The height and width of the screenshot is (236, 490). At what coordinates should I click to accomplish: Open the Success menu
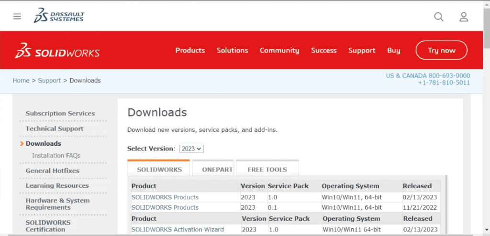click(324, 51)
